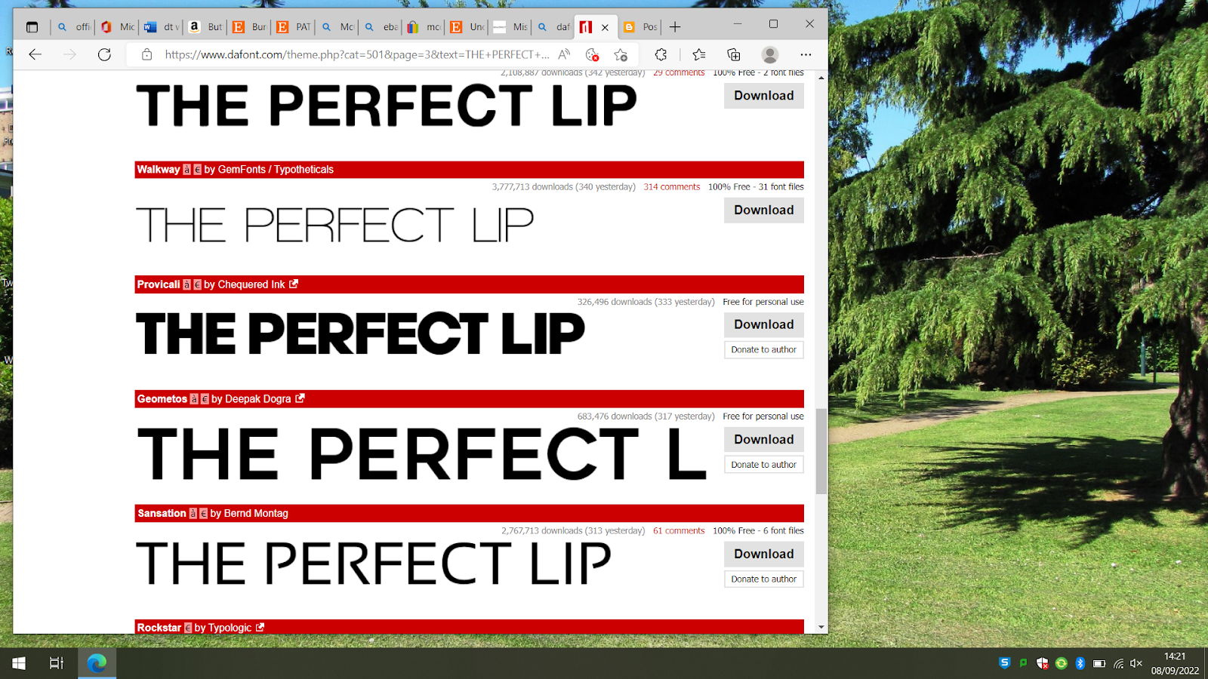The width and height of the screenshot is (1208, 679).
Task: Open the Wi-Fi network tray icon
Action: tap(1118, 663)
